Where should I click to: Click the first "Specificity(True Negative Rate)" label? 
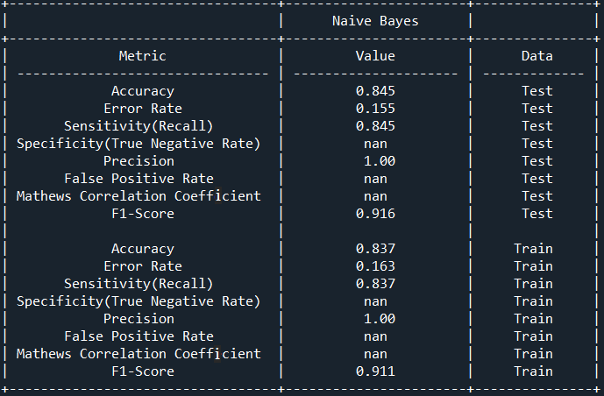(x=139, y=144)
